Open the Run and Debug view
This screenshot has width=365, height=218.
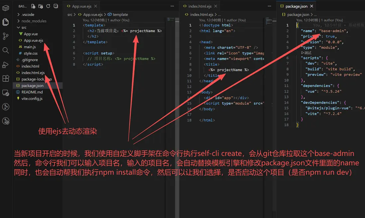tap(6, 64)
